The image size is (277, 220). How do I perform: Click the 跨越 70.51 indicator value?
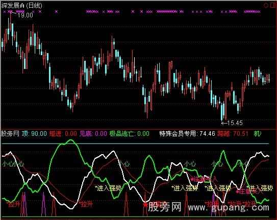click(233, 134)
